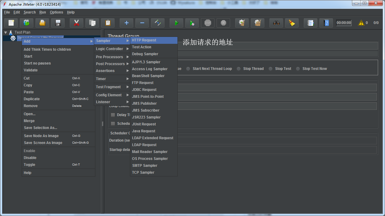The width and height of the screenshot is (385, 216).
Task: Open the Function Helper dialog icon
Action: 311,23
